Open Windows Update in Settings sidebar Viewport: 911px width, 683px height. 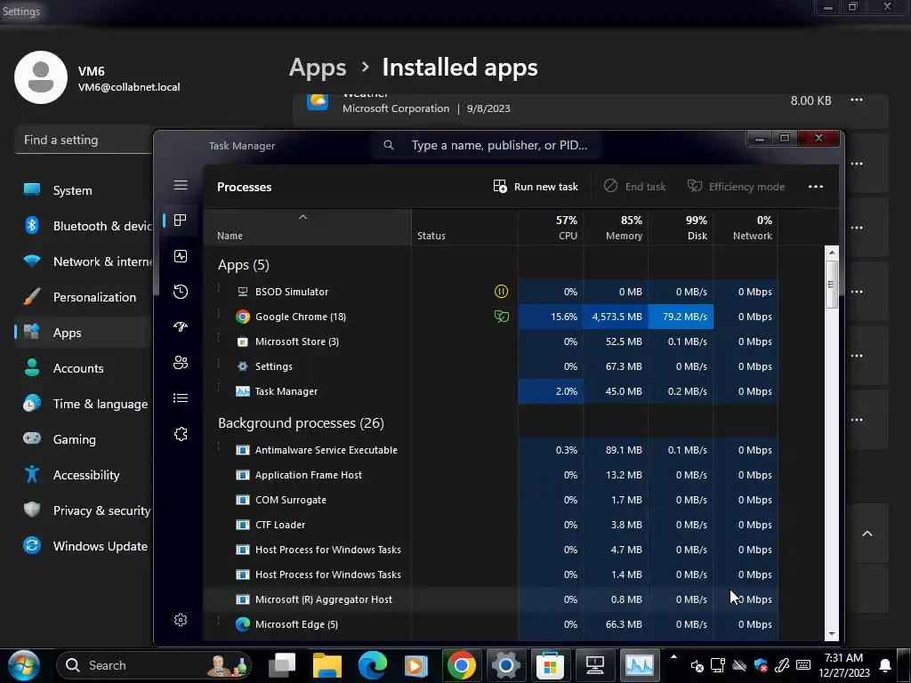85,546
